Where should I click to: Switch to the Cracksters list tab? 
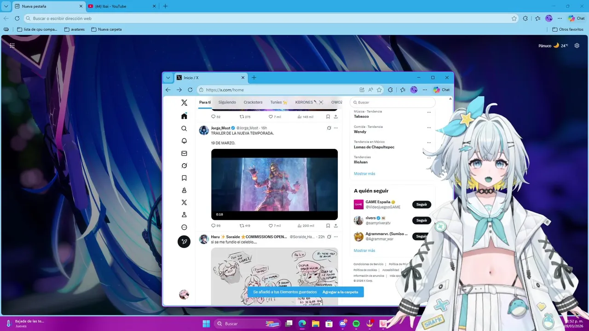click(253, 103)
